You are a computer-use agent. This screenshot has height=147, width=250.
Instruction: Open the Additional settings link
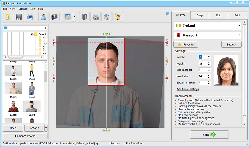[188, 89]
